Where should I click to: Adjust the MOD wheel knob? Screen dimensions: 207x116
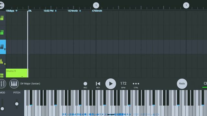(x=2, y=109)
